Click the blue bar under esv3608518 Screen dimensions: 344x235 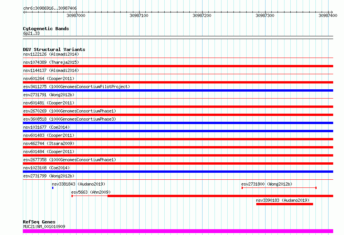(x=178, y=123)
